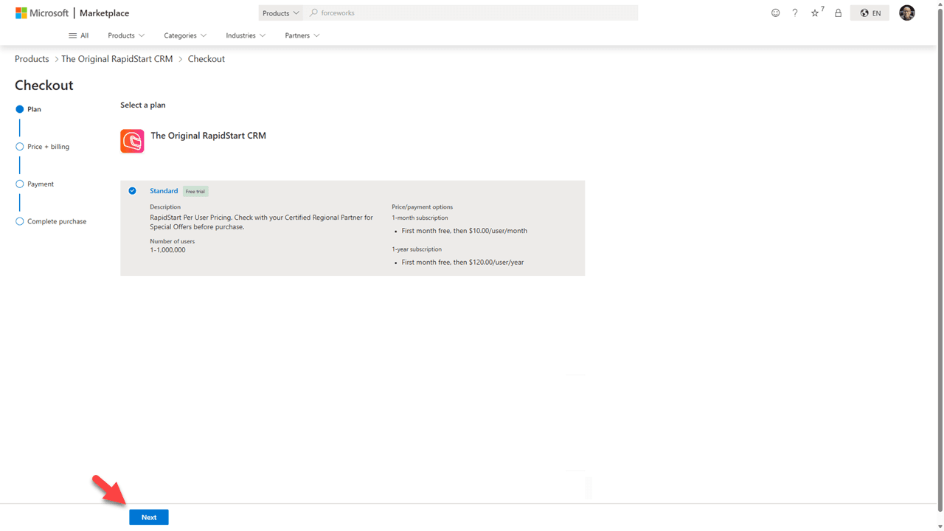Expand the Categories navigation dropdown
The height and width of the screenshot is (531, 944).
pyautogui.click(x=185, y=35)
